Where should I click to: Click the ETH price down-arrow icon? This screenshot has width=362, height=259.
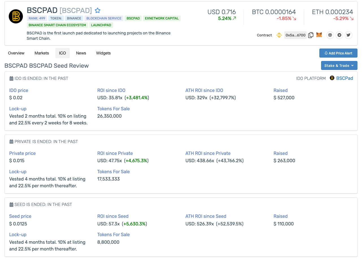[x=352, y=18]
